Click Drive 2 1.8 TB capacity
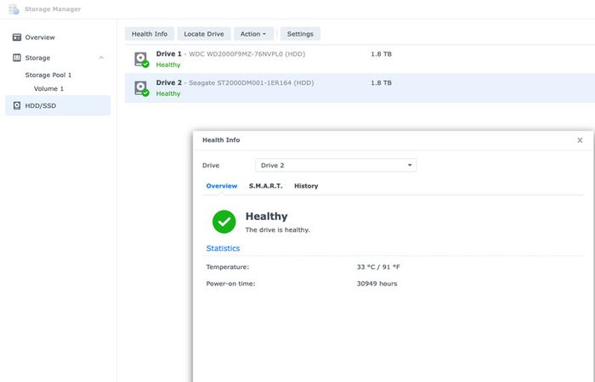The height and width of the screenshot is (382, 595). [381, 82]
